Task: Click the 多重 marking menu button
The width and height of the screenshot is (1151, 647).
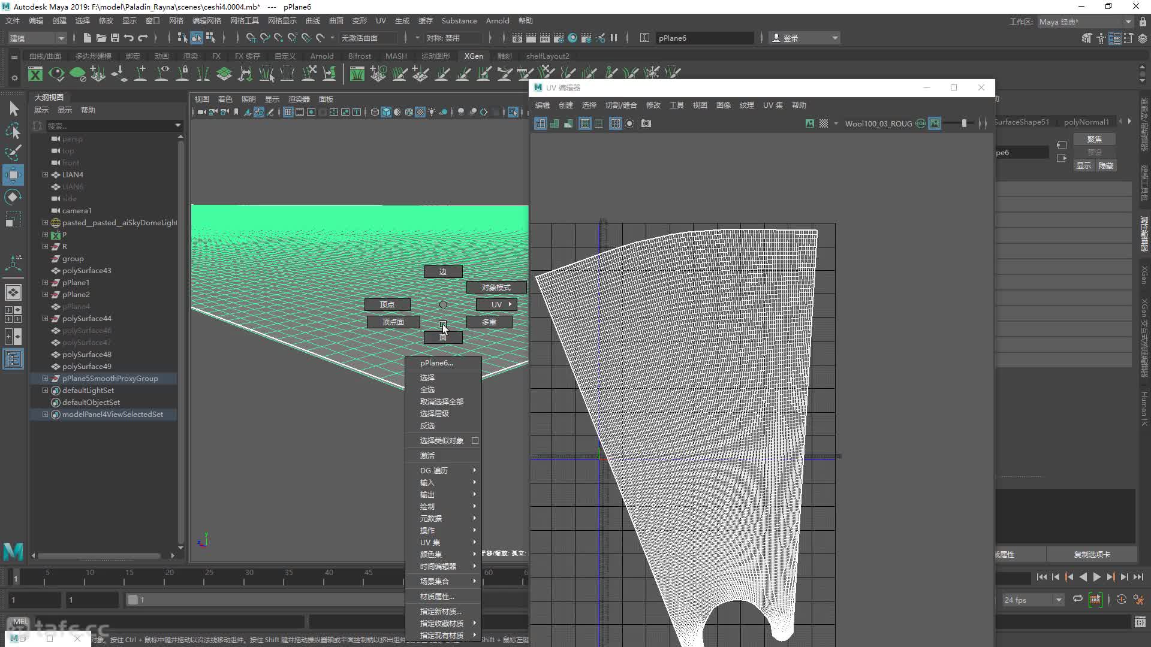Action: coord(489,322)
